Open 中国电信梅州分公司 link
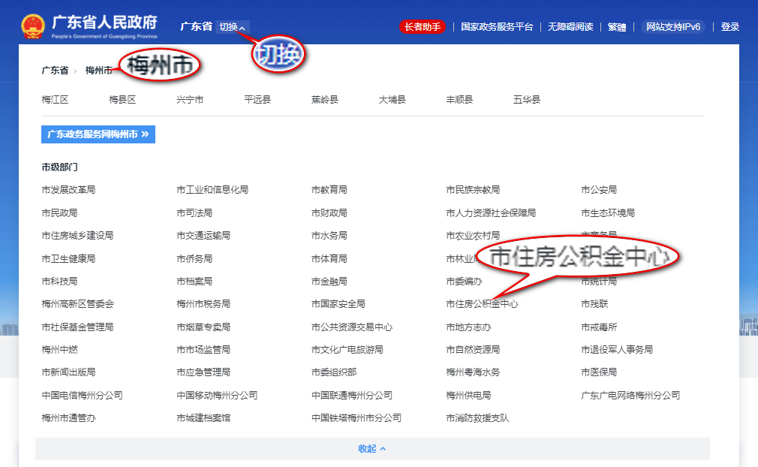 click(x=83, y=396)
